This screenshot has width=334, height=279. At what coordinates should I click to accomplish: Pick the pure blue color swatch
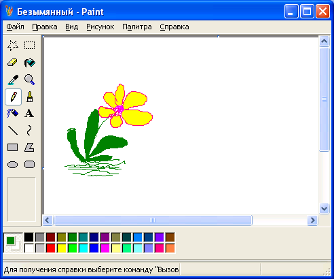click(x=94, y=248)
